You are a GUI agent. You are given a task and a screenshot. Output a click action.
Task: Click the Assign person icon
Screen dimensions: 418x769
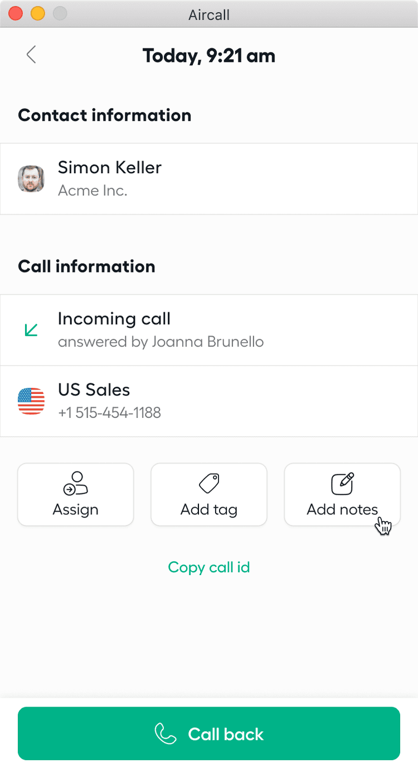(76, 484)
